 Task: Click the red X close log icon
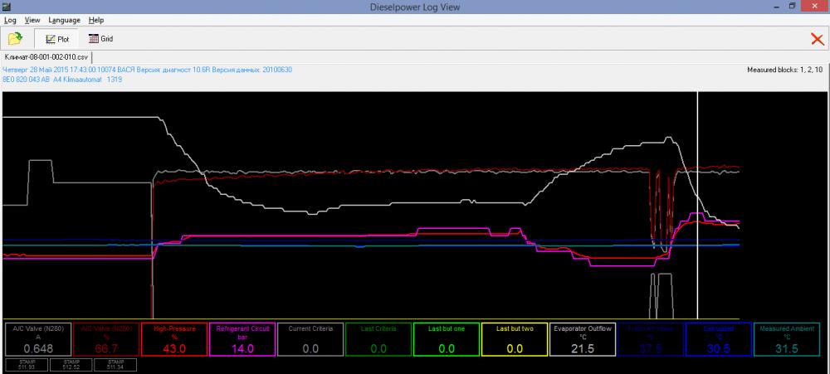coord(817,39)
